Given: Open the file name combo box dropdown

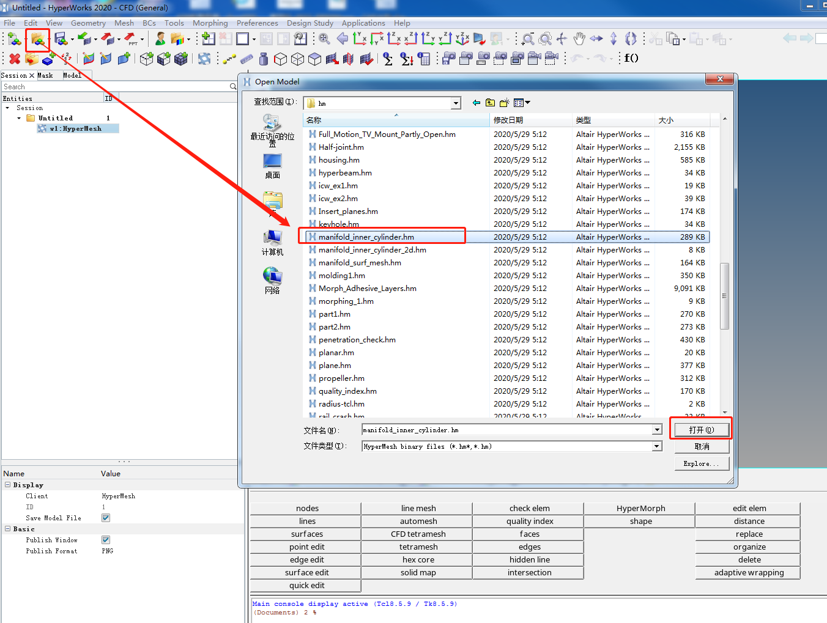Looking at the screenshot, I should 656,430.
